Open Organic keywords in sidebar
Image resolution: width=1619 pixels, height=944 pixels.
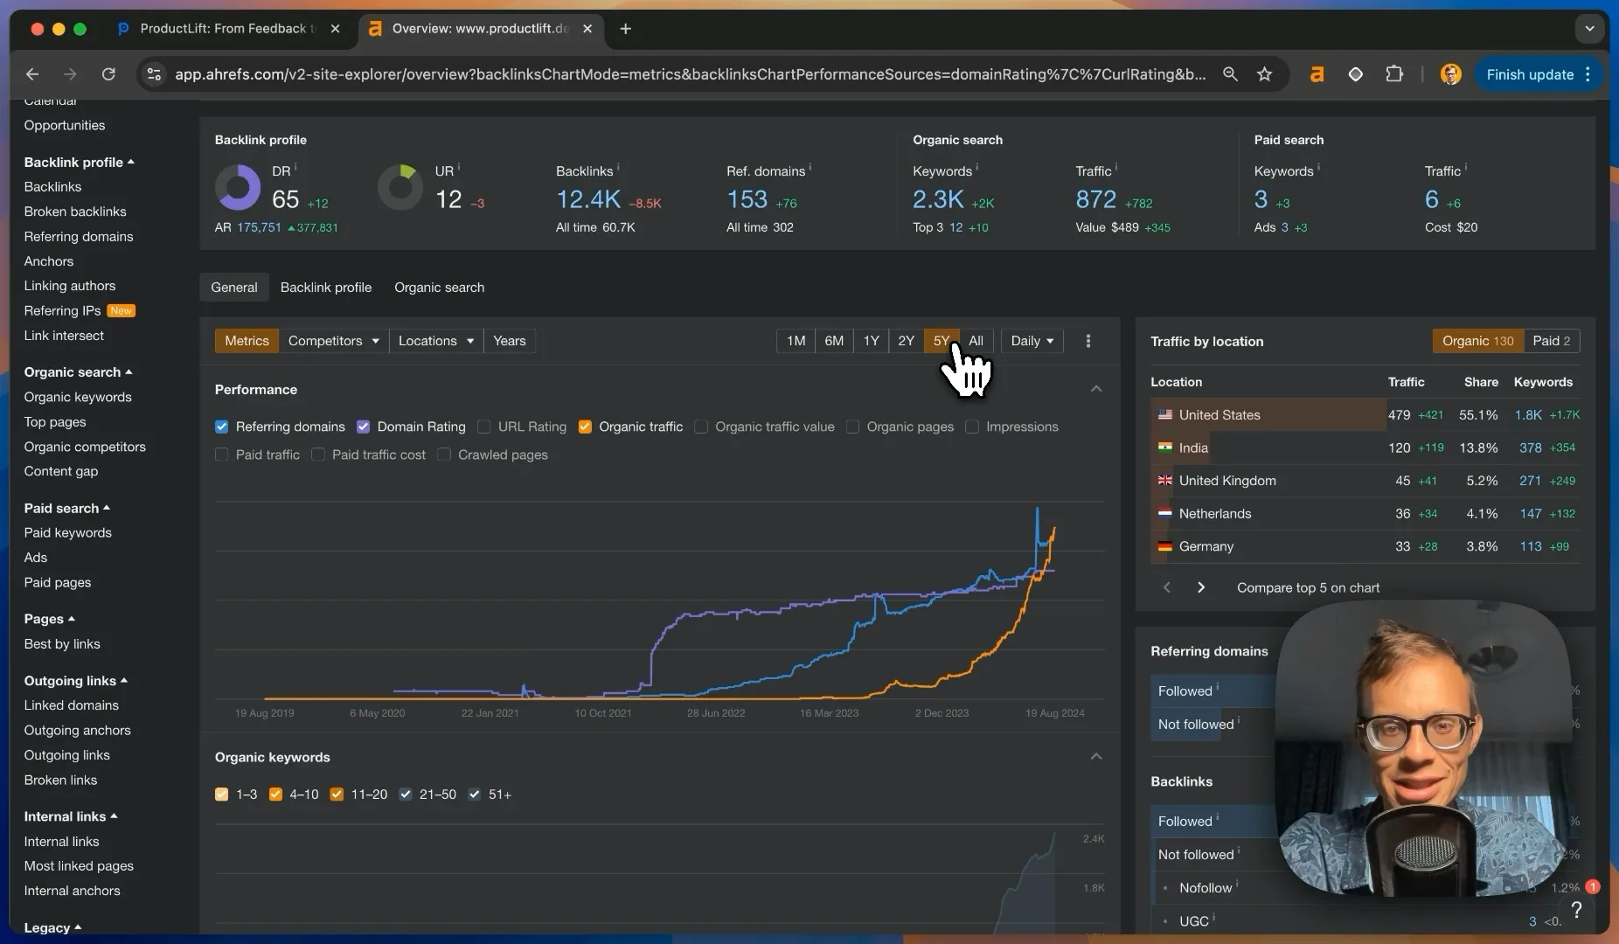[x=78, y=397]
